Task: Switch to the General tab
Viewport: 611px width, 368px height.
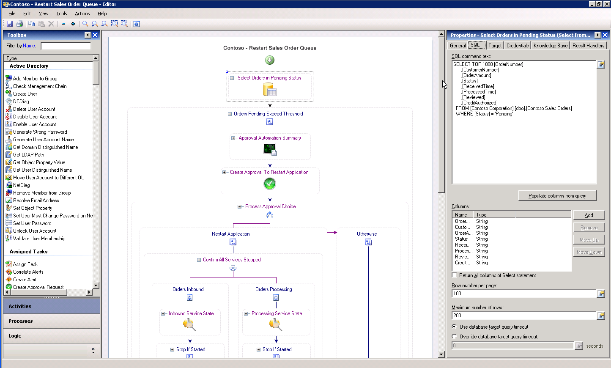Action: 458,46
